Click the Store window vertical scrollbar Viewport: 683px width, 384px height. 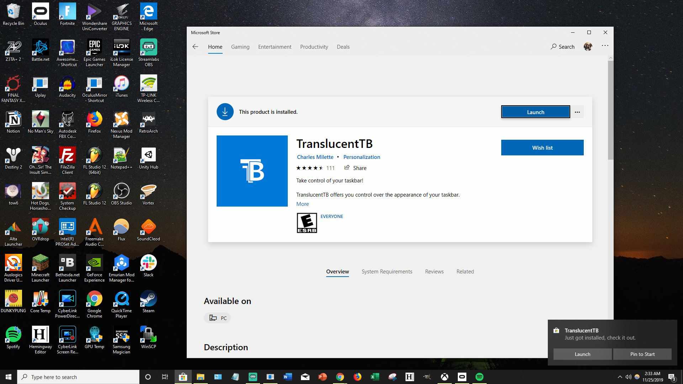point(610,110)
